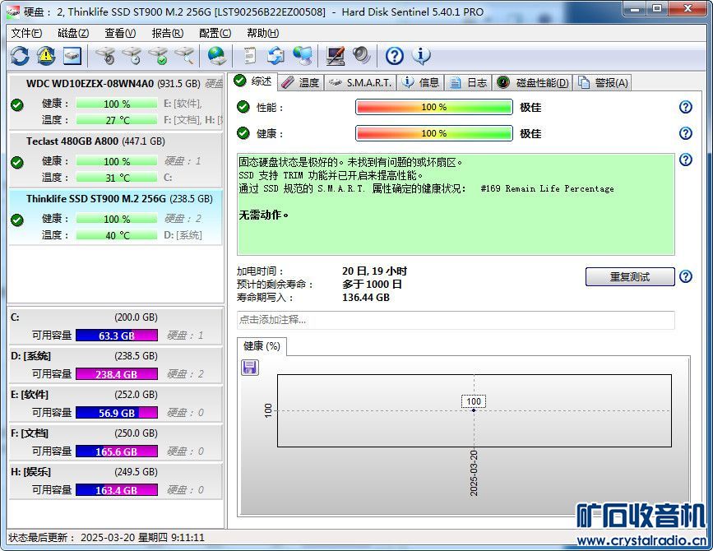This screenshot has width=713, height=551.
Task: Click the globe over disk icon
Action: click(x=217, y=57)
